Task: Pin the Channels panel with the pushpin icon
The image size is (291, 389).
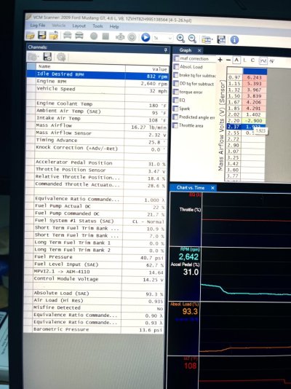Action: [165, 50]
